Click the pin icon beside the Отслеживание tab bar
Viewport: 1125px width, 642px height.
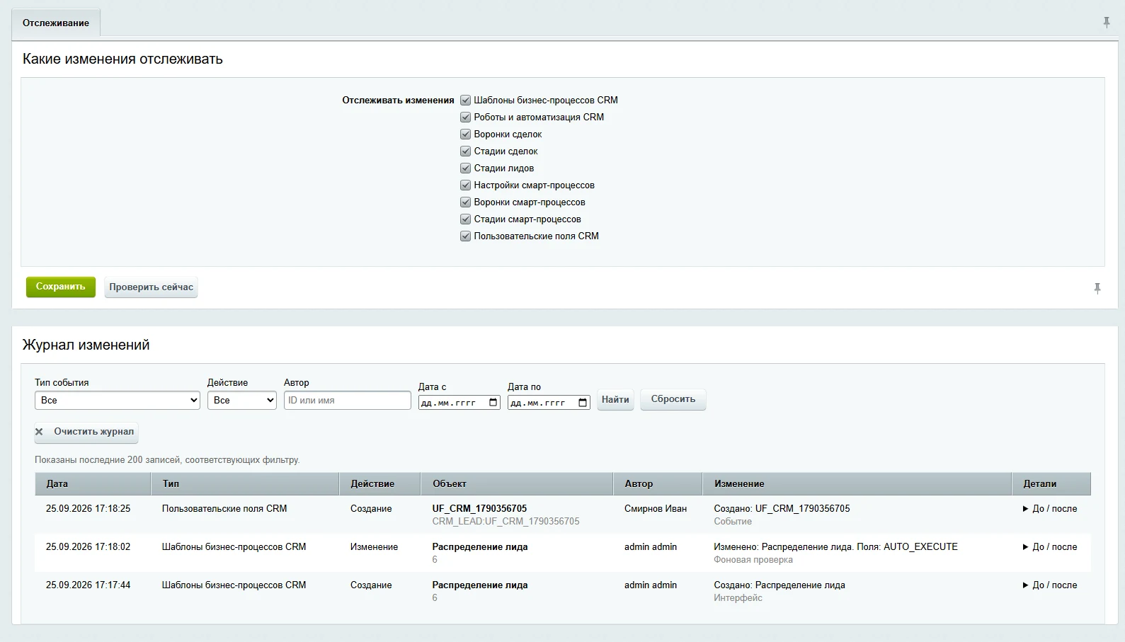(1107, 23)
